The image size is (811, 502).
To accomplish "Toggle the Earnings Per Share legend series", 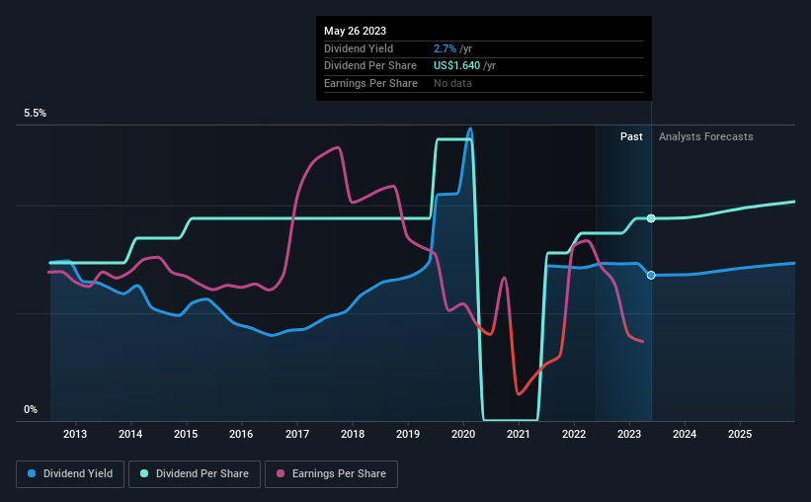I will coord(331,474).
